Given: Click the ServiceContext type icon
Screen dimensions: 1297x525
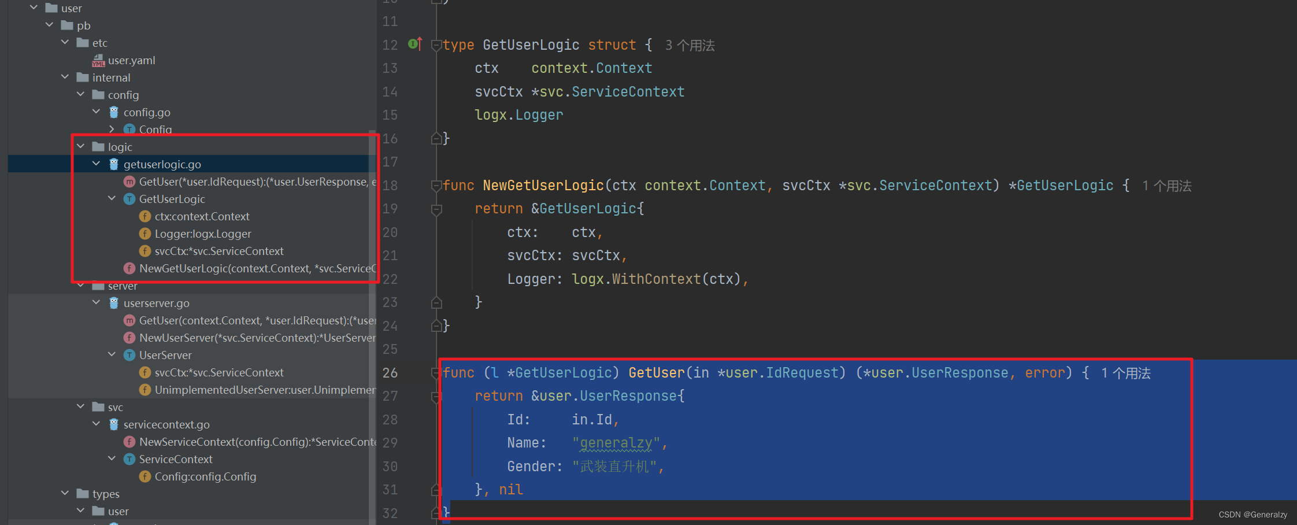Looking at the screenshot, I should pos(129,459).
